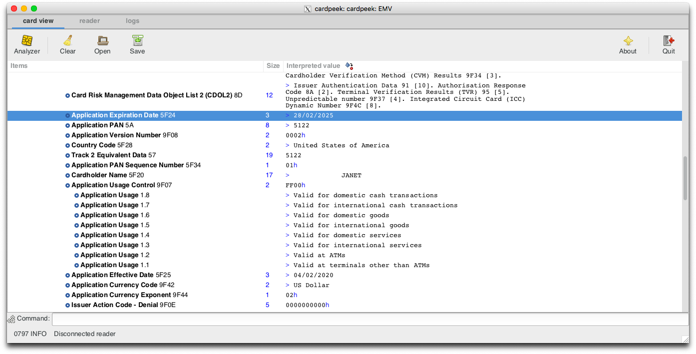The width and height of the screenshot is (696, 354).
Task: Select Issuer Action Code - Denial row
Action: 345,305
